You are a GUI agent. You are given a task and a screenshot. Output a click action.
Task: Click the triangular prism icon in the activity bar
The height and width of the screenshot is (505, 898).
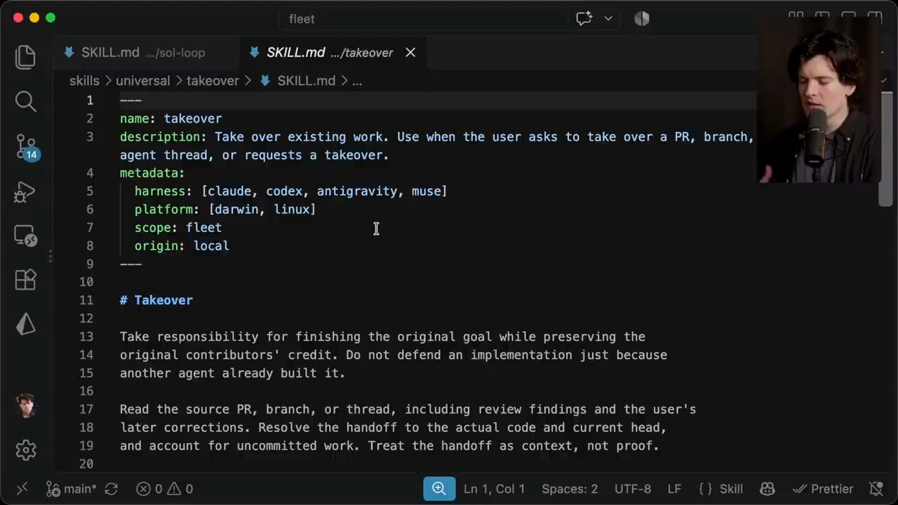[26, 323]
